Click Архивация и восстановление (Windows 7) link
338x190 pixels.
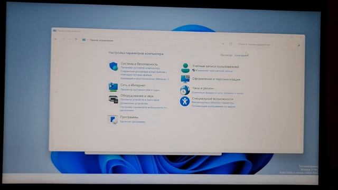click(145, 79)
